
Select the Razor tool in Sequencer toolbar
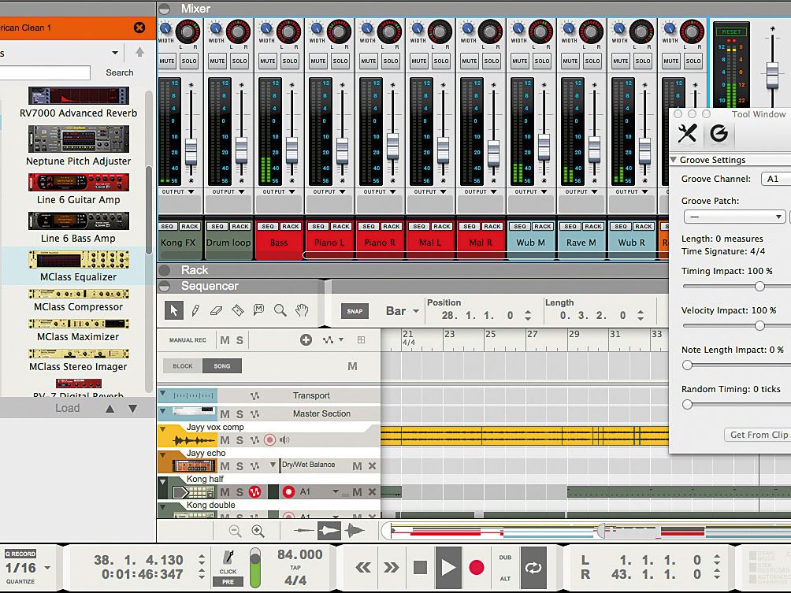coord(238,310)
